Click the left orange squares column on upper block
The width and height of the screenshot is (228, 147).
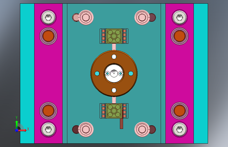(104, 36)
